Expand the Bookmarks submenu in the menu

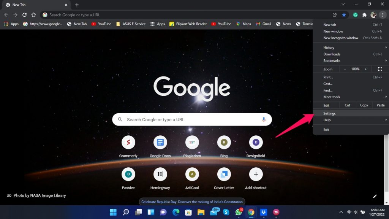coord(351,60)
